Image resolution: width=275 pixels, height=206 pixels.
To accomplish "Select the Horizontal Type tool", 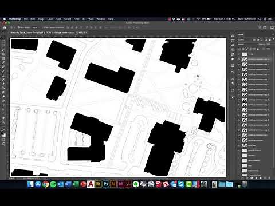I will point(3,105).
